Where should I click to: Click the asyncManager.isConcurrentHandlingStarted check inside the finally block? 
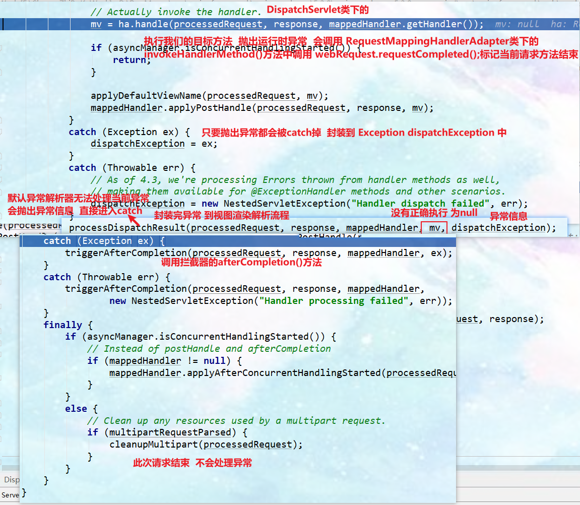[x=201, y=337]
